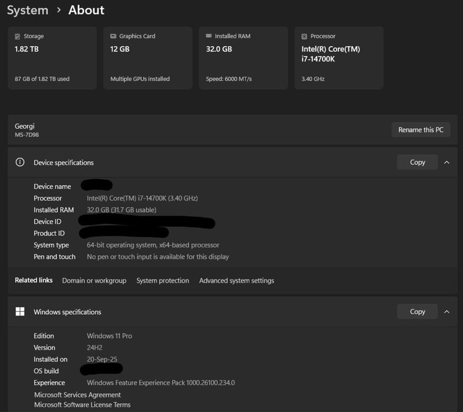Click the System type label

coord(51,245)
